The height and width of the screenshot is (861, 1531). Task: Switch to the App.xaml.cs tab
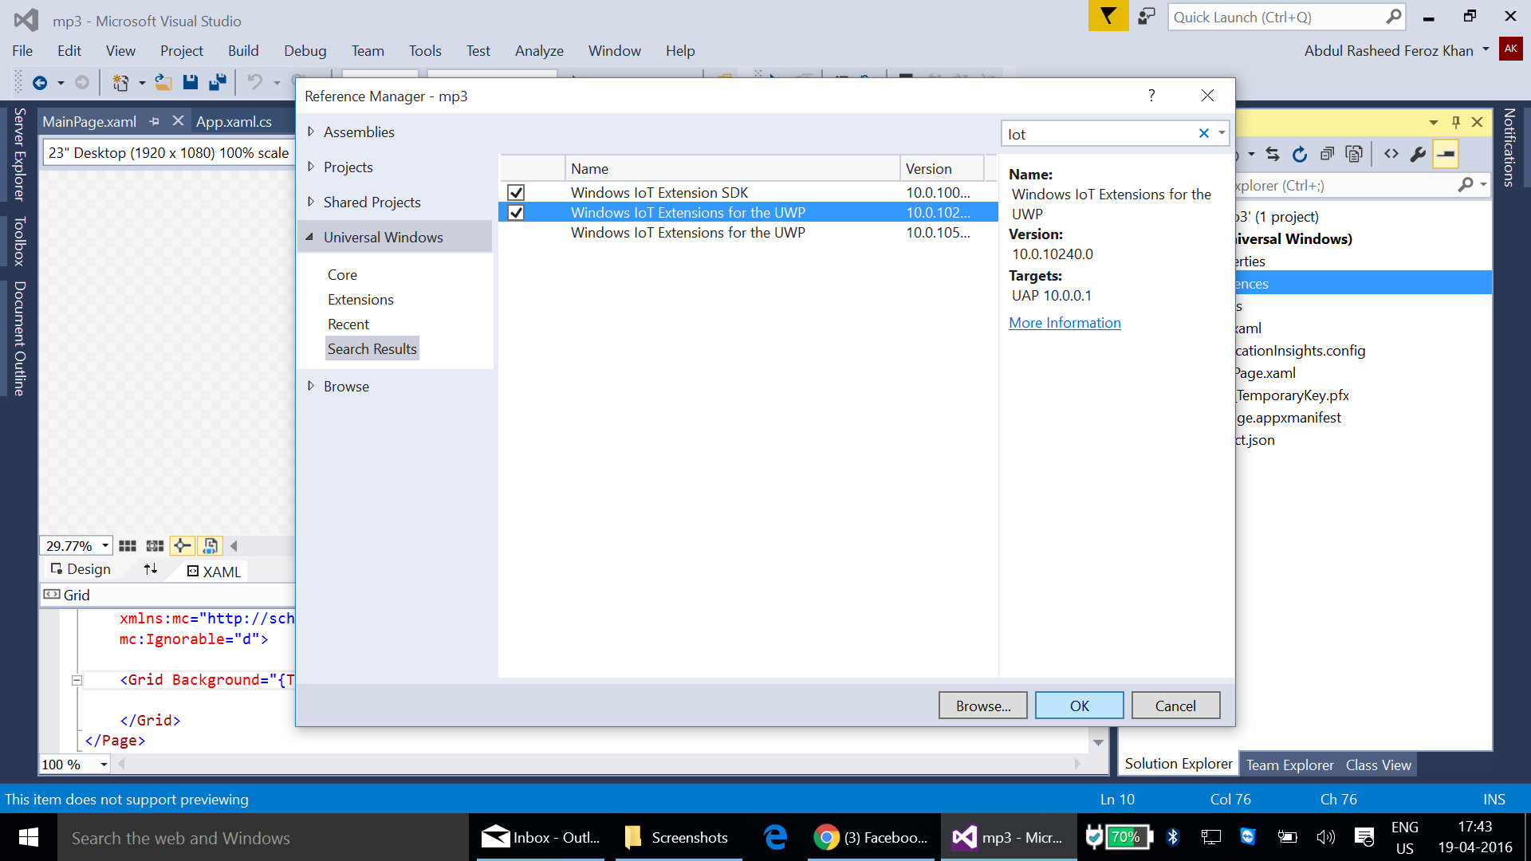pyautogui.click(x=234, y=121)
